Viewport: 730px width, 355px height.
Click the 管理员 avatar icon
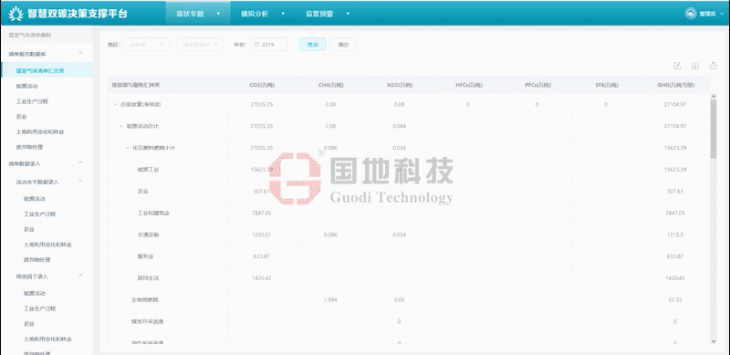pos(691,14)
